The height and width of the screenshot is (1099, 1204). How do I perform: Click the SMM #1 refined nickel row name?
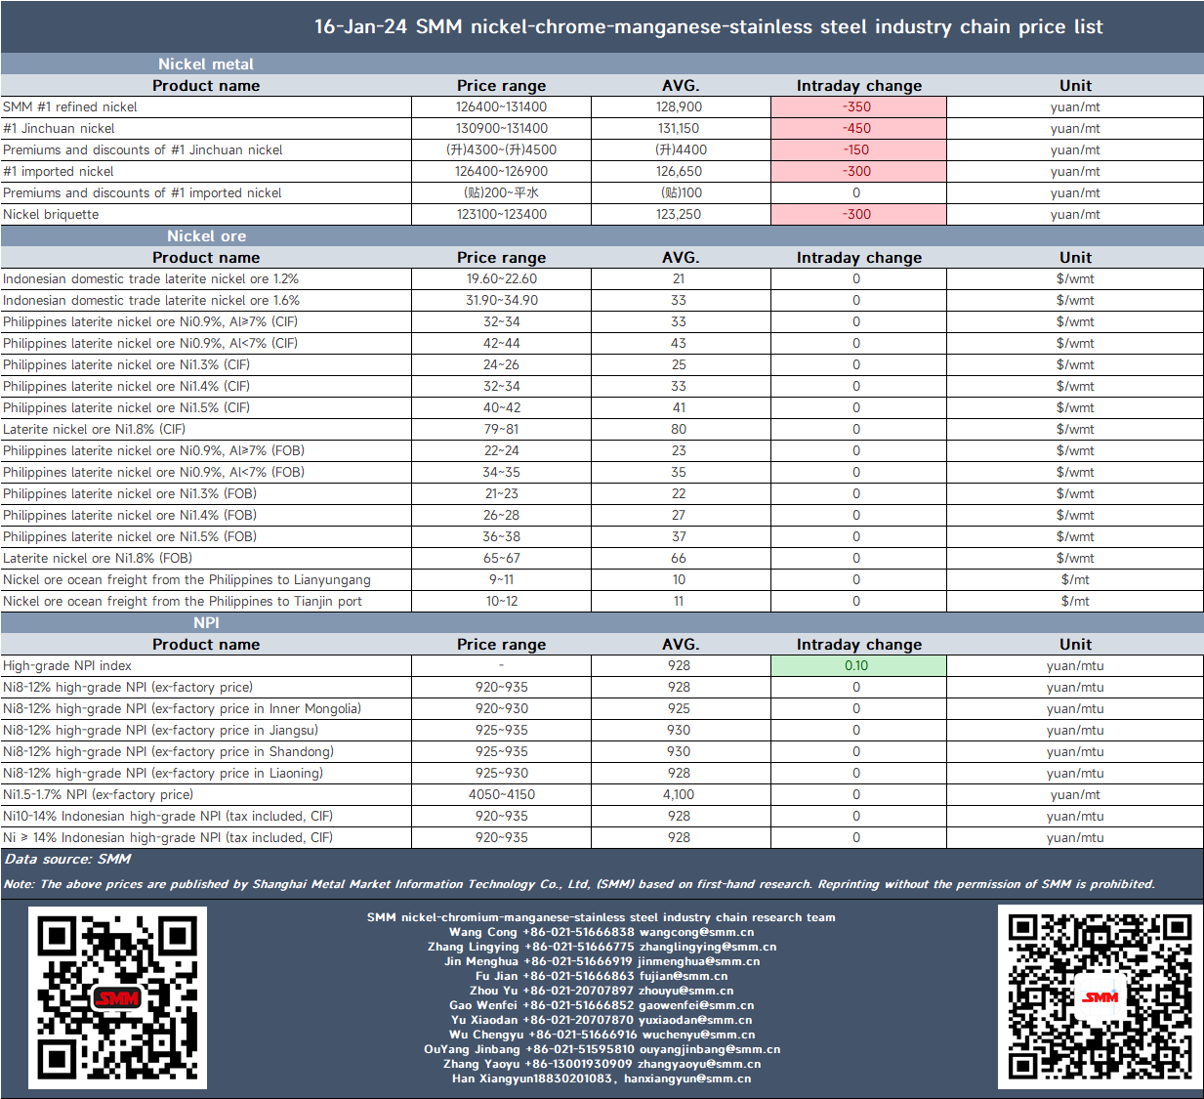click(x=70, y=106)
